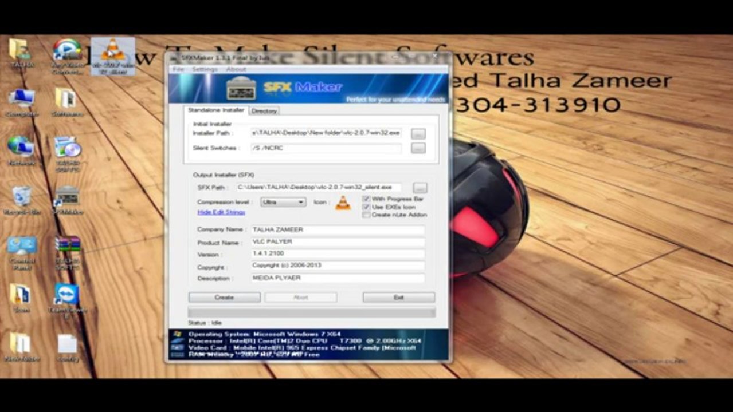This screenshot has height=412, width=733.
Task: Browse for the Installer Path file
Action: [418, 133]
